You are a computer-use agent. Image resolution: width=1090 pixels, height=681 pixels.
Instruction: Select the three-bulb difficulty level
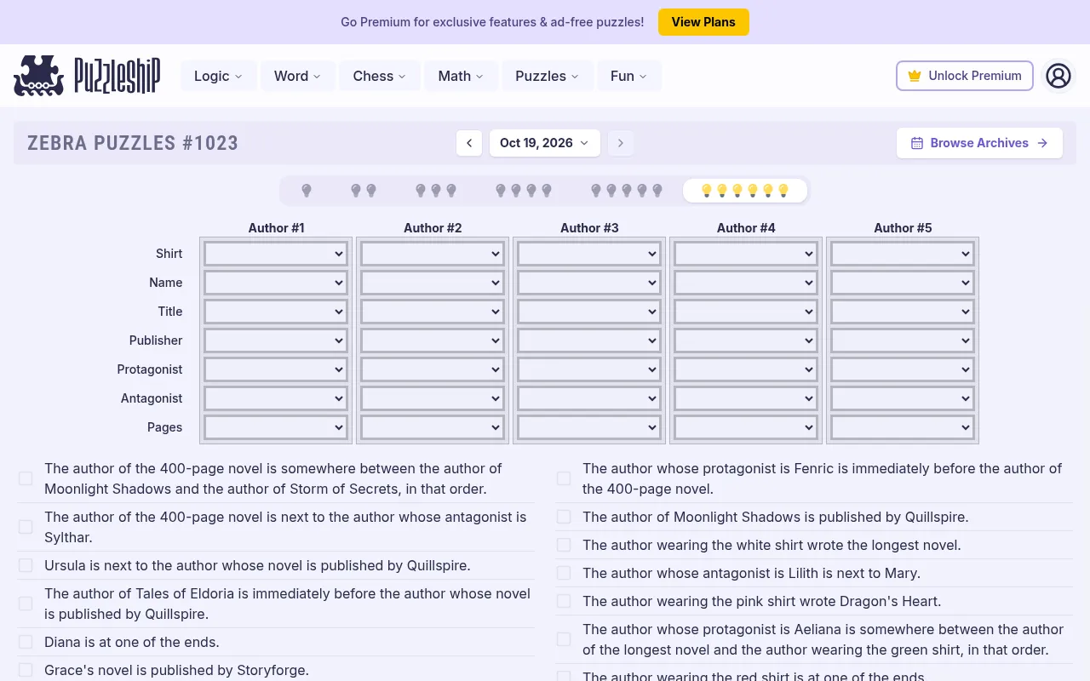click(436, 191)
